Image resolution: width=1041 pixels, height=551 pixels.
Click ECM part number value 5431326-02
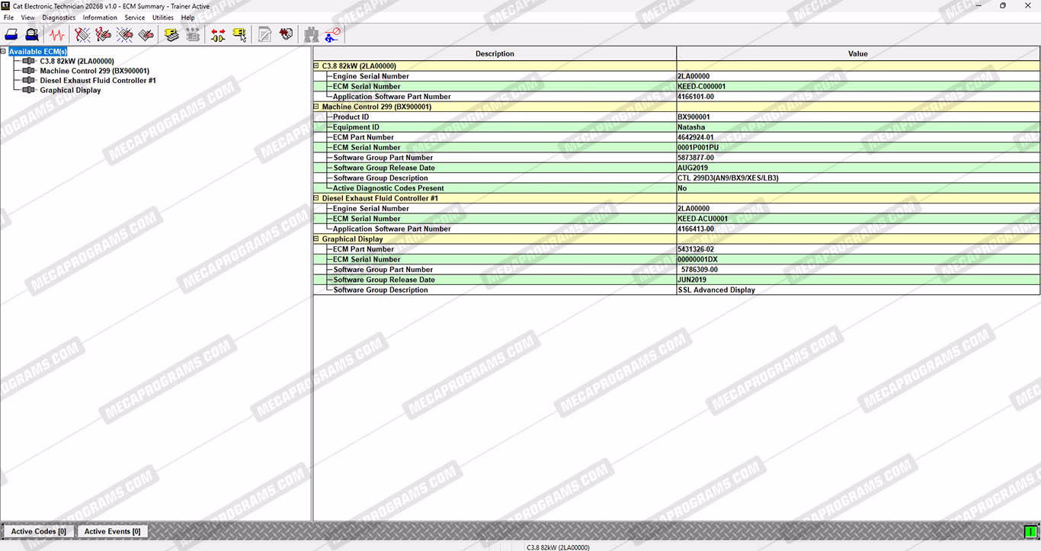click(696, 249)
